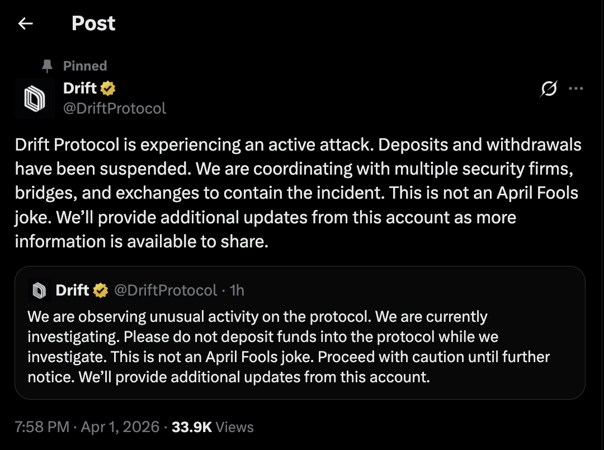Screen dimensions: 604x450
Task: Click the Grok explain icon
Action: 549,89
